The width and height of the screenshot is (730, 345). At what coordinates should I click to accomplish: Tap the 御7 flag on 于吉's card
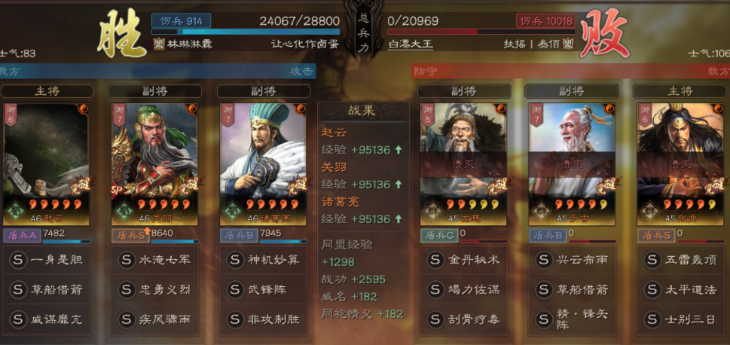[x=536, y=114]
